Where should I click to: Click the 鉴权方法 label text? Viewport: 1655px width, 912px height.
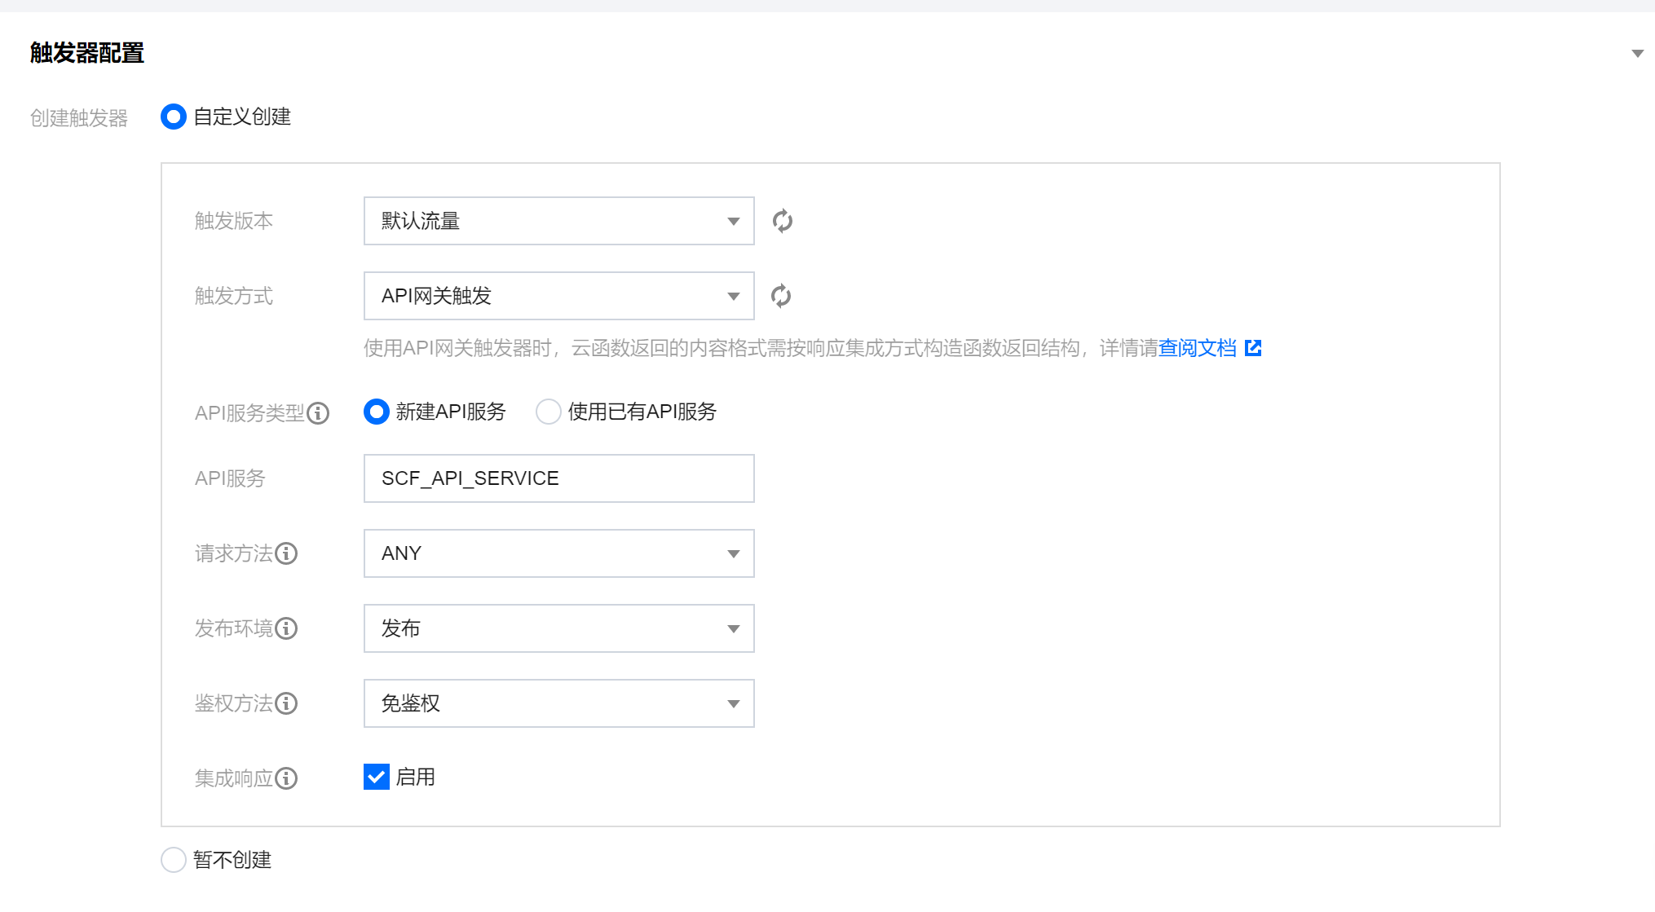[234, 703]
